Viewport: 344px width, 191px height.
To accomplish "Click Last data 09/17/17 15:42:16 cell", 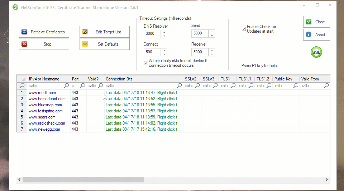I will tap(143, 129).
